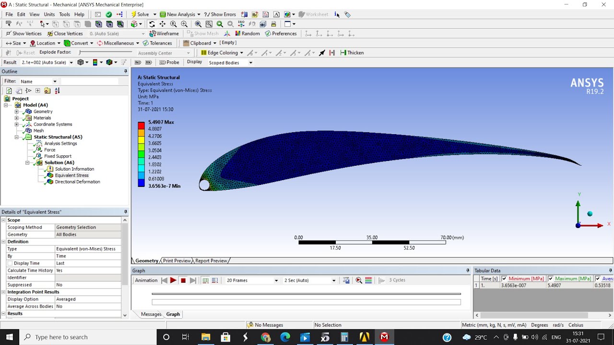Click the Probe tool
The height and width of the screenshot is (345, 614).
(x=169, y=62)
